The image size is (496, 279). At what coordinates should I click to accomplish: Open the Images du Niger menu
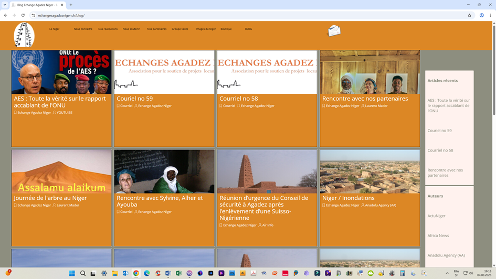pyautogui.click(x=206, y=29)
